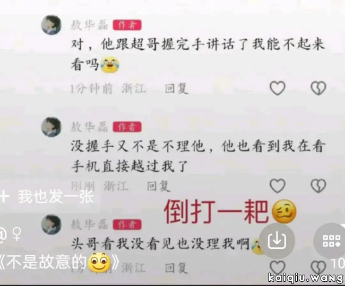Tap 我也发一张 to post a photo
This screenshot has width=345, height=286.
click(56, 196)
